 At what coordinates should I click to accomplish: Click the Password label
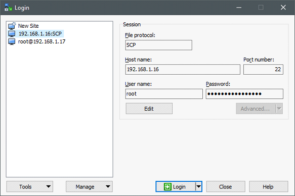[x=218, y=84]
